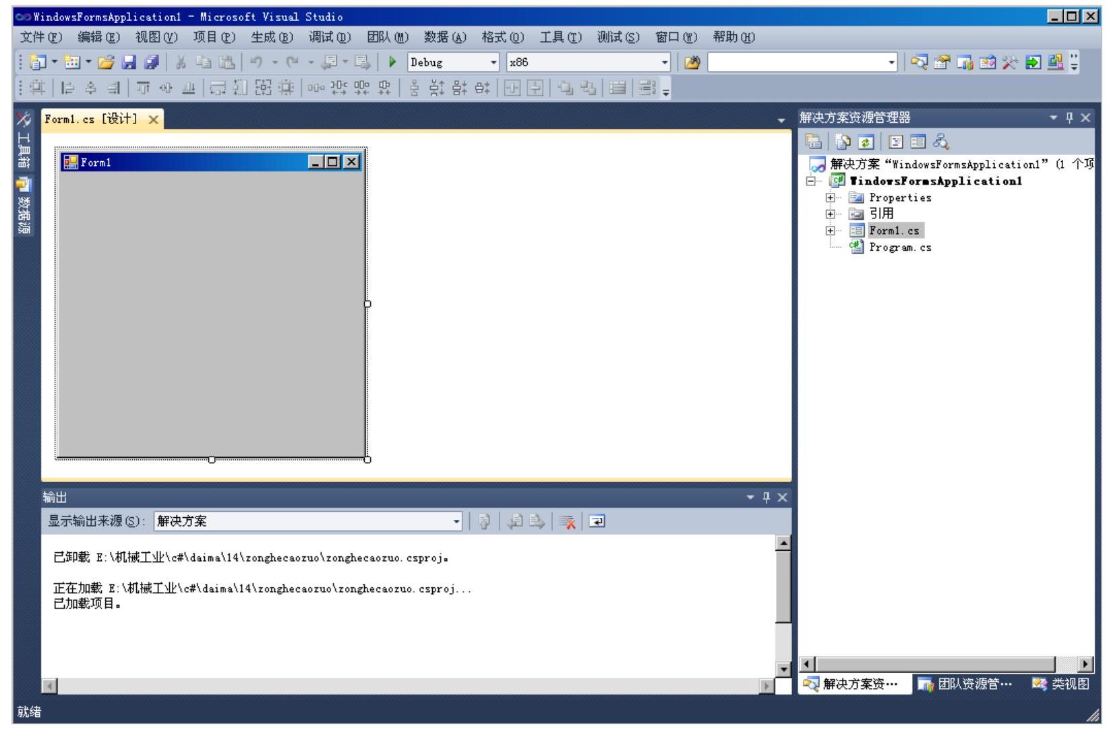This screenshot has width=1109, height=731.
Task: Toggle auto-hide pin on Output panel
Action: [766, 498]
